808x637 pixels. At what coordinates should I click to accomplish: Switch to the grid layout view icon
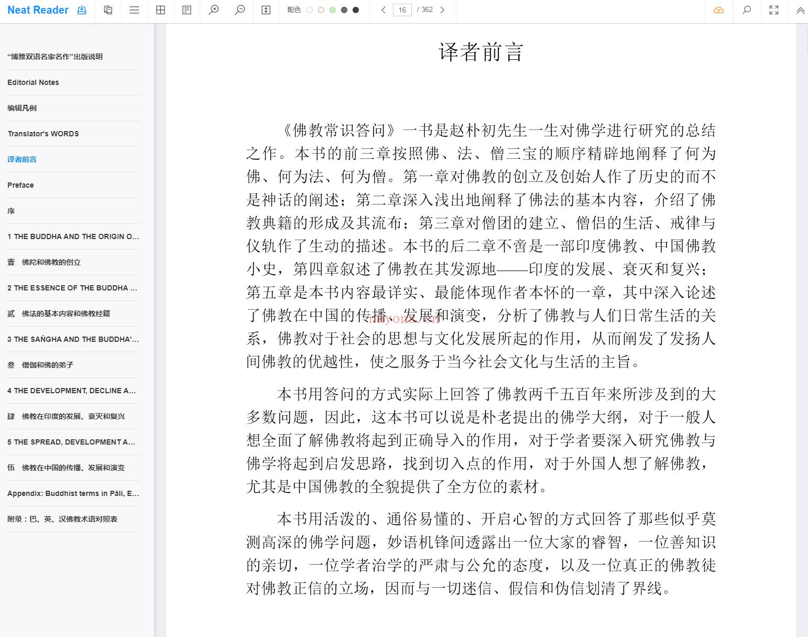(161, 10)
